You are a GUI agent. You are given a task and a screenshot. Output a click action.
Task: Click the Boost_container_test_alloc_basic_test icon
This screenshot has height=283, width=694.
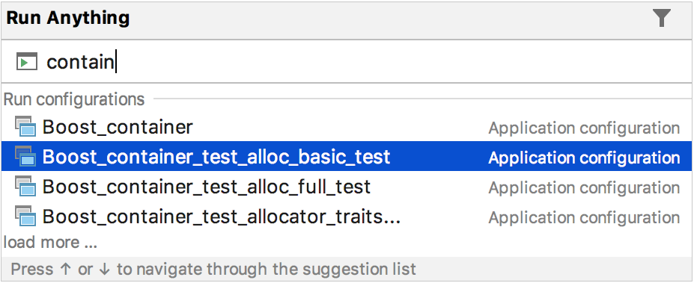[25, 157]
